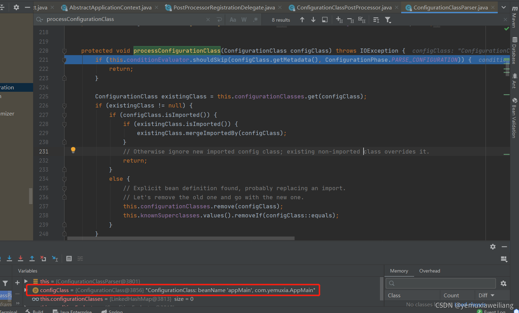Click Step Out debugger button
This screenshot has height=313, width=519.
[x=32, y=259]
